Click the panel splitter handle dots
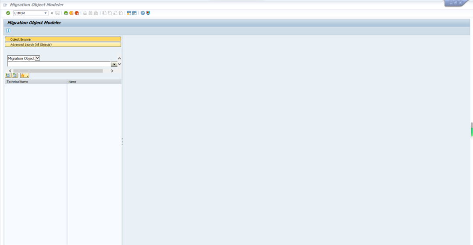Image resolution: width=473 pixels, height=245 pixels. click(122, 141)
